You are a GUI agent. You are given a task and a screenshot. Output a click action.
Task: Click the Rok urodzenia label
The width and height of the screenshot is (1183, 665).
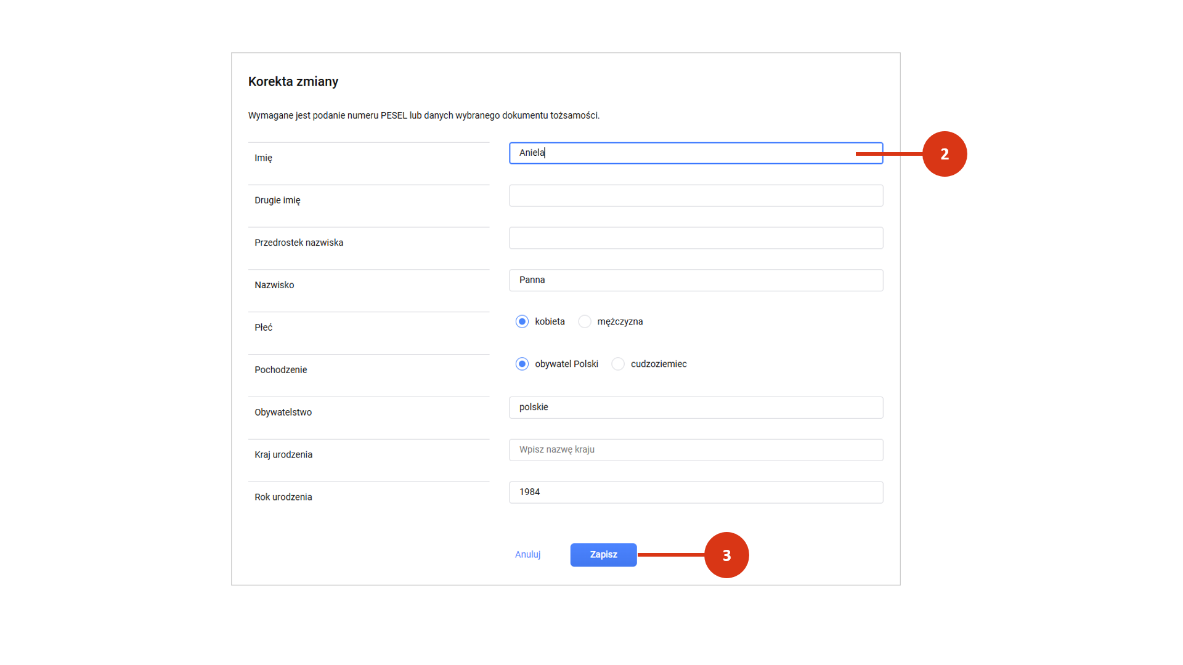[283, 498]
